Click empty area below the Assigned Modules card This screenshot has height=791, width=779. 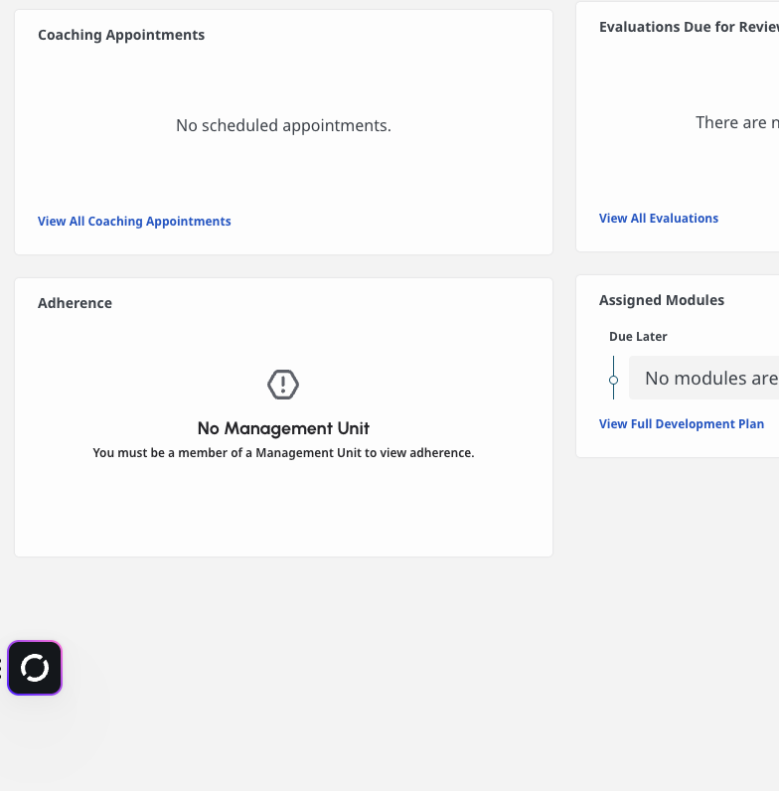678,554
